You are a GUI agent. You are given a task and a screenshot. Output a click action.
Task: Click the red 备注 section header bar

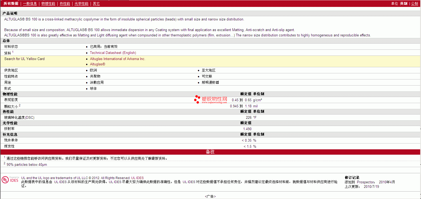coord(210,152)
